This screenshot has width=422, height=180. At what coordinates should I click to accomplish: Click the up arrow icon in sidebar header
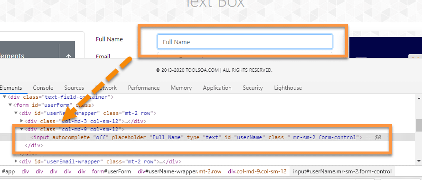pyautogui.click(x=68, y=56)
